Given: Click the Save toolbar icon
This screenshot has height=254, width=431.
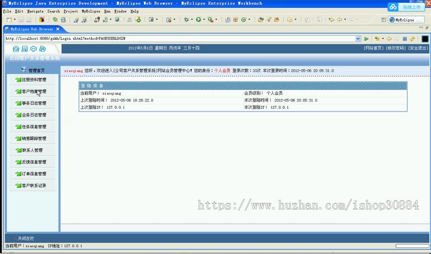Looking at the screenshot, I should click(21, 20).
